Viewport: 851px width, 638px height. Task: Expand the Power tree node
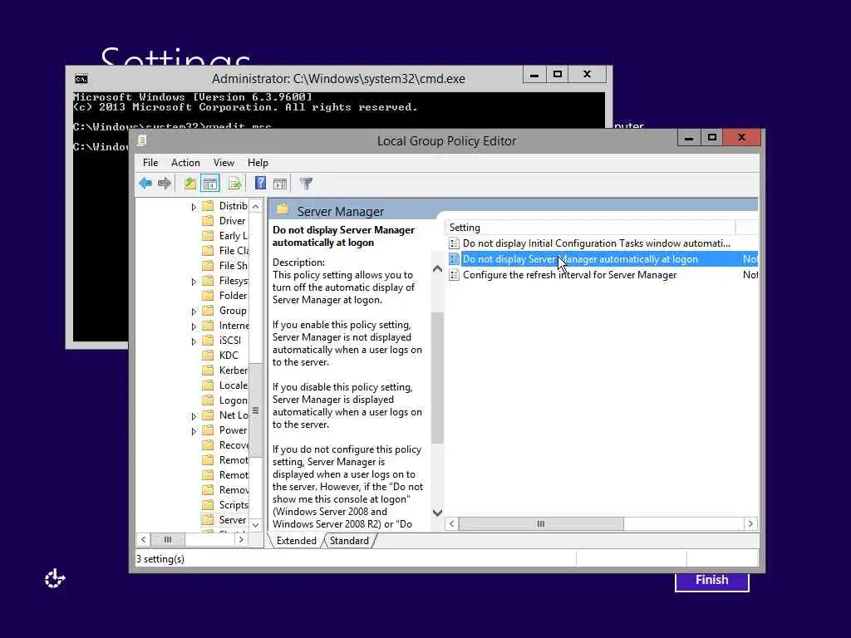pyautogui.click(x=194, y=431)
